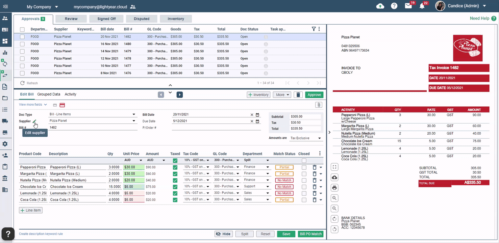Clear the Due Date value
This screenshot has height=243, width=499.
coord(252,121)
